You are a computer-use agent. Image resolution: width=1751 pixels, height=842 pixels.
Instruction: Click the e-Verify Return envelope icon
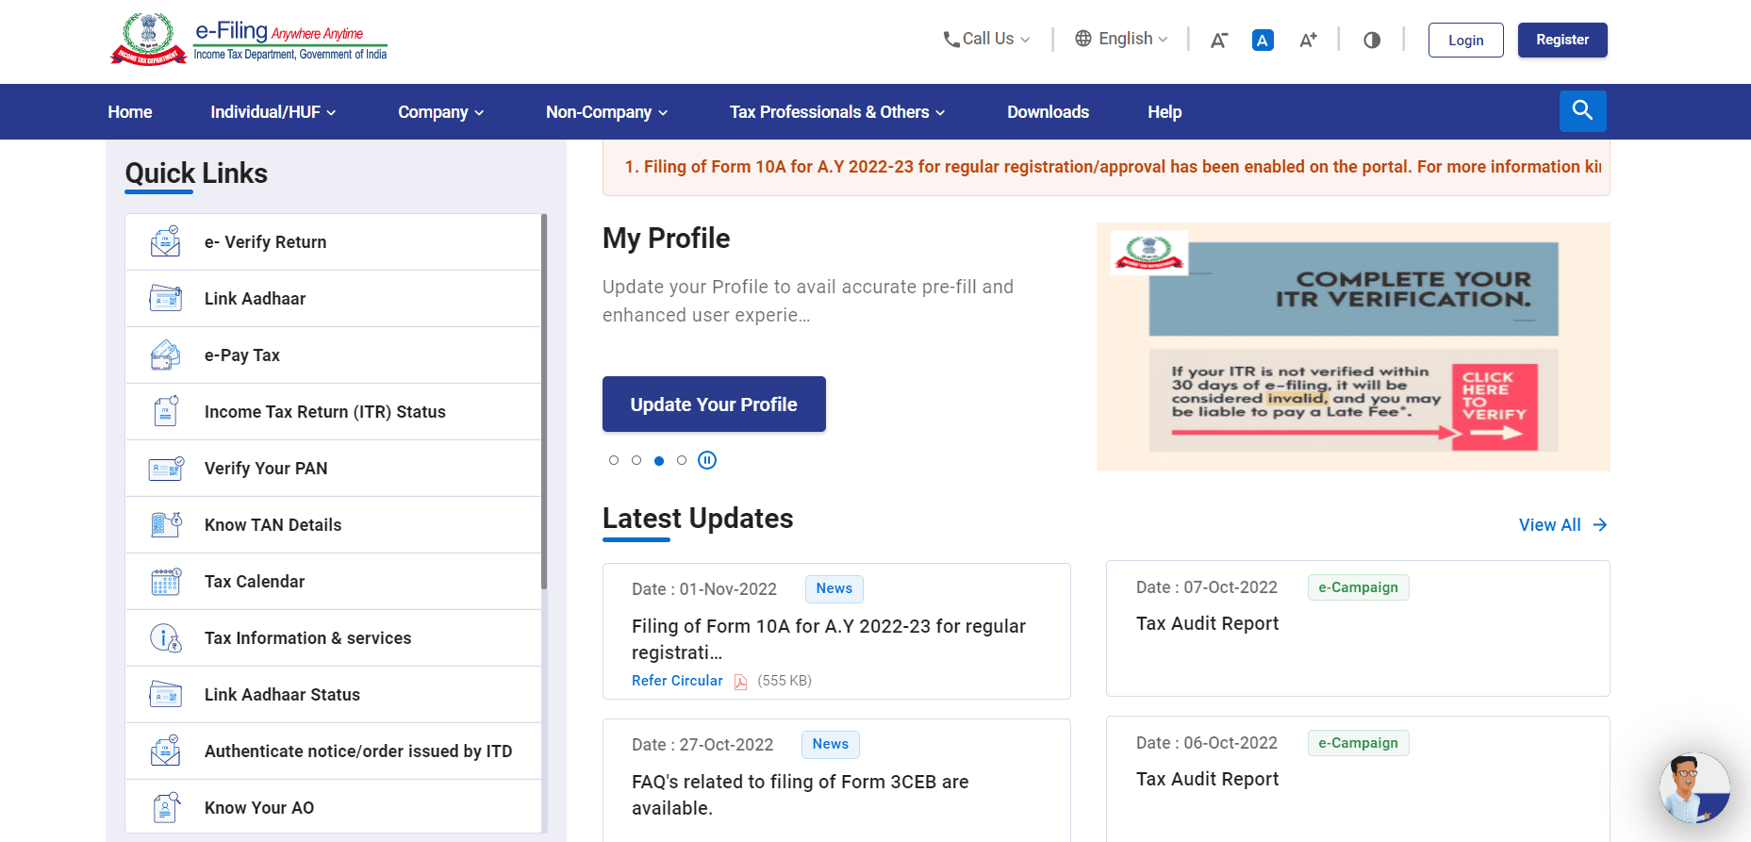pyautogui.click(x=165, y=241)
